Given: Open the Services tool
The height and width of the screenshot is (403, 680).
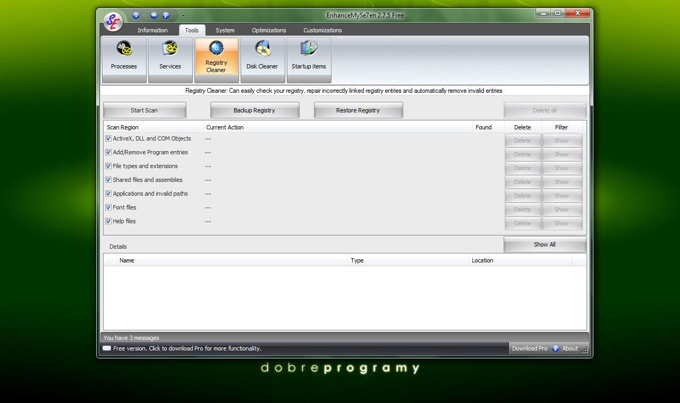Looking at the screenshot, I should click(170, 60).
